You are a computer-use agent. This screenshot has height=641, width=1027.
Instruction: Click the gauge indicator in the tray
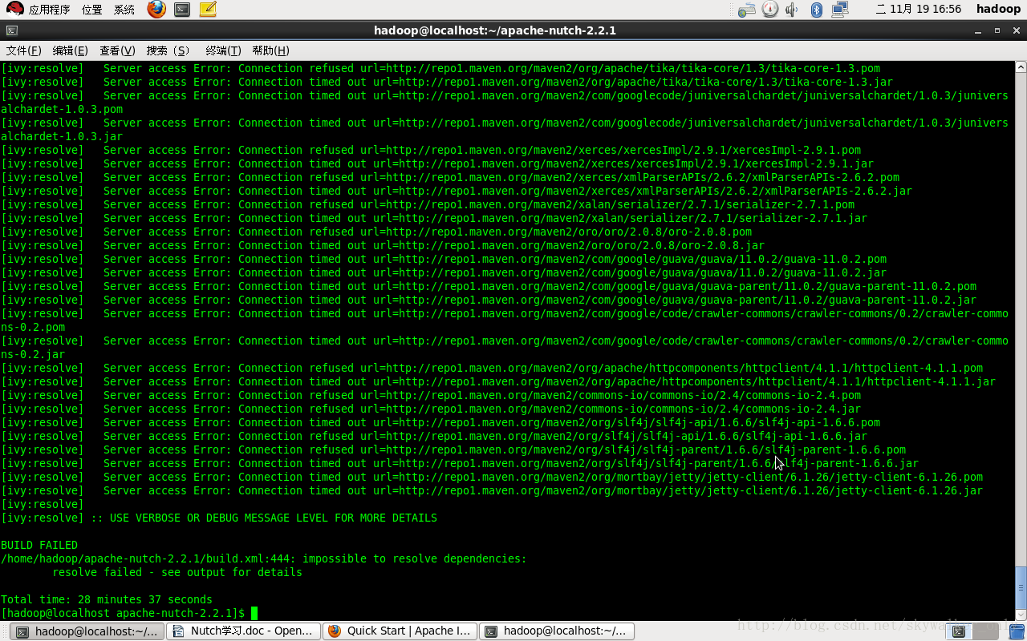[770, 10]
